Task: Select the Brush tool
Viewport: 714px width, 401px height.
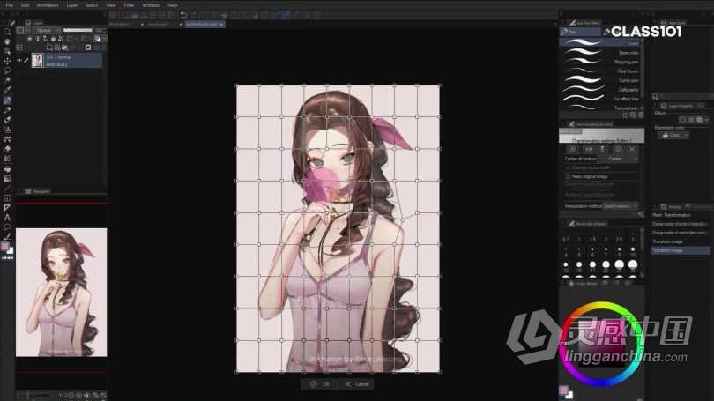Action: coord(7,120)
